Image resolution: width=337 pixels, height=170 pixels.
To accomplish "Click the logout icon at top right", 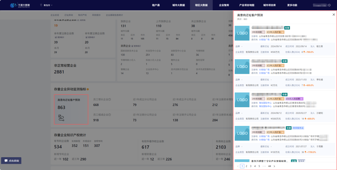I will coord(329,5).
